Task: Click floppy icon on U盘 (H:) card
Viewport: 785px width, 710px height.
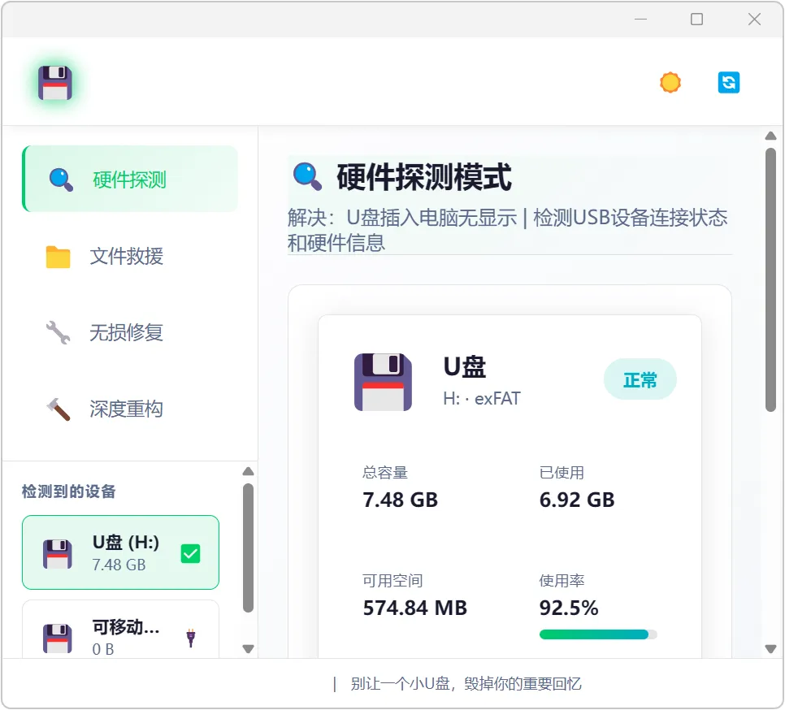Action: [x=58, y=554]
